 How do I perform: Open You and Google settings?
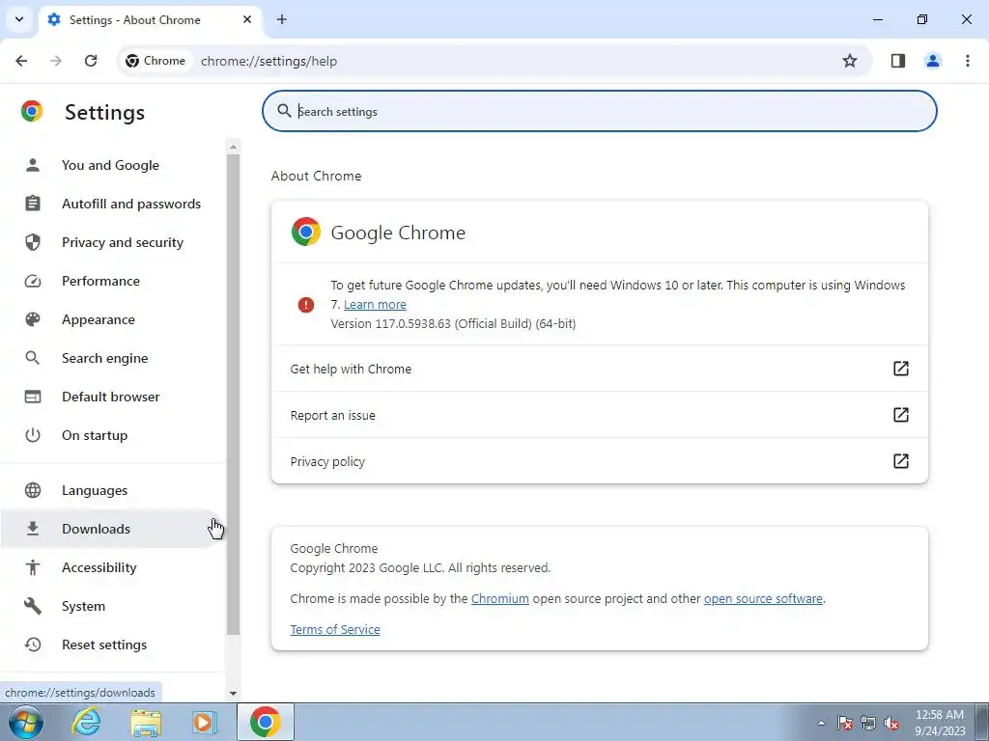[112, 165]
